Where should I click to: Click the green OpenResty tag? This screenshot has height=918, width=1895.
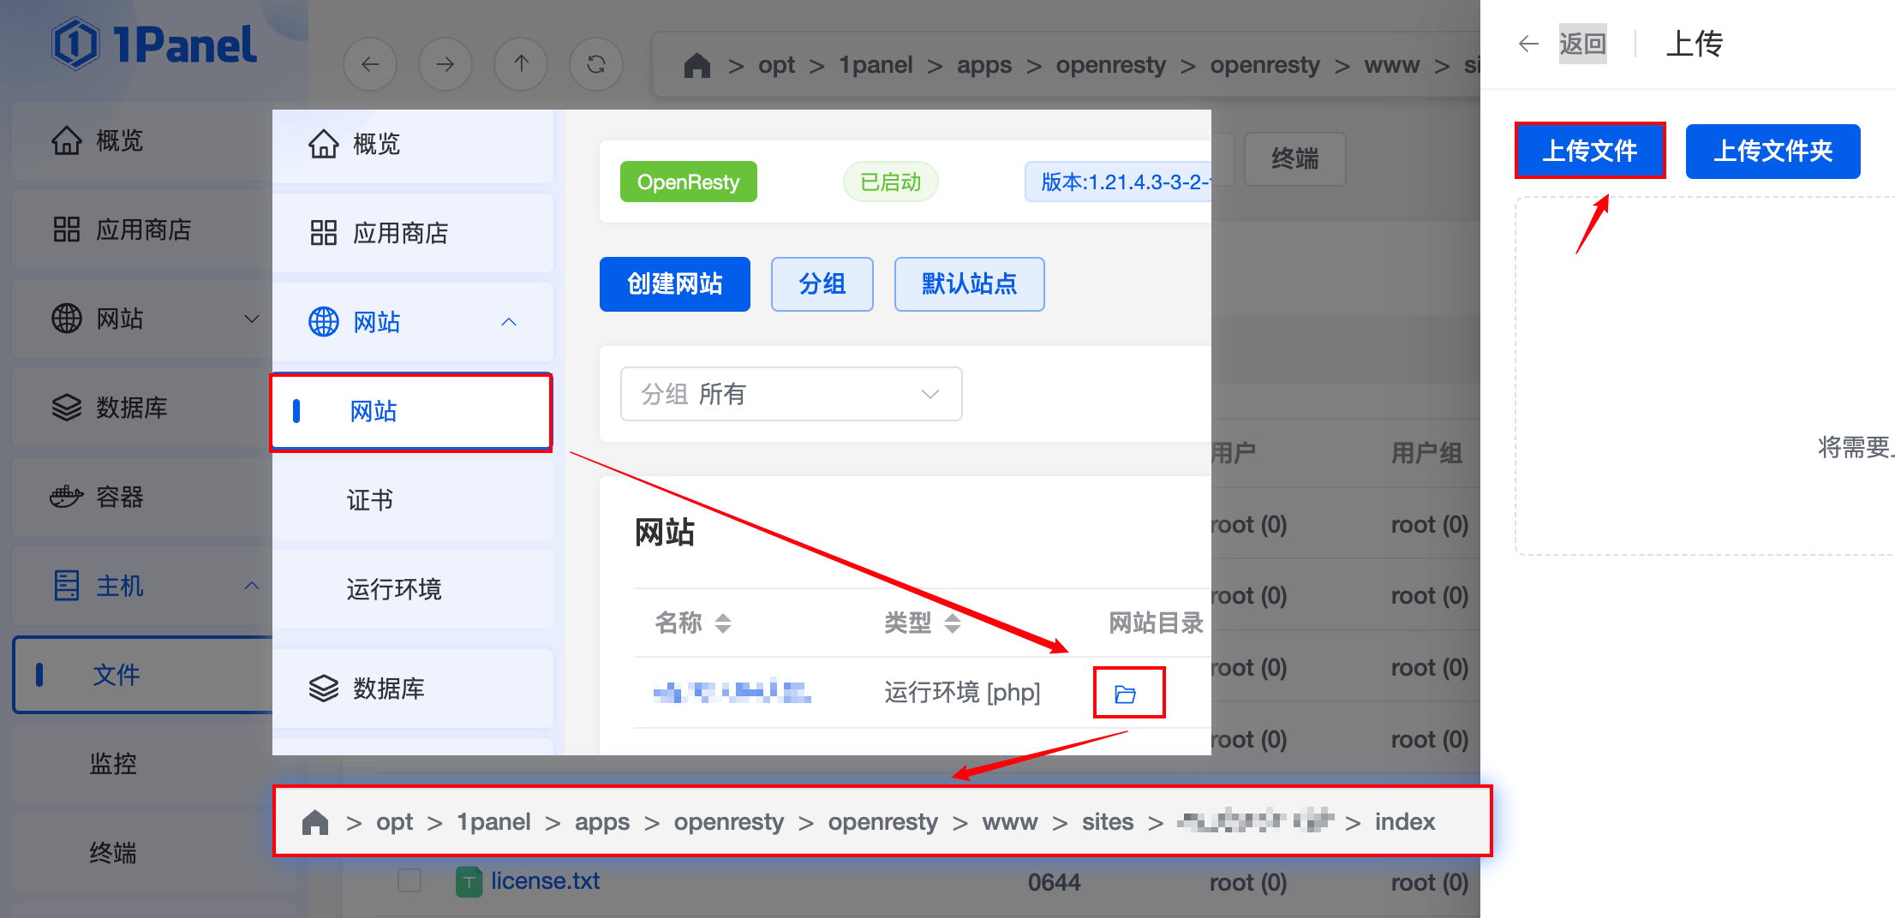pyautogui.click(x=689, y=182)
